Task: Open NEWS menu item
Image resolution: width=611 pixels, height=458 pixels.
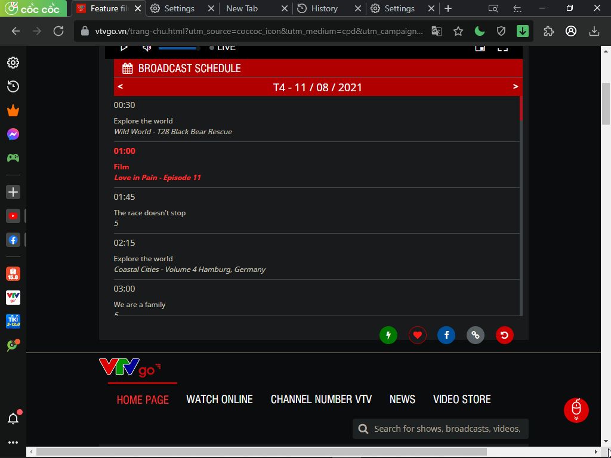Action: 402,400
